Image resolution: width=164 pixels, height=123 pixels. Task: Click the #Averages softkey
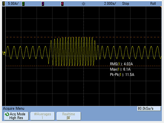(x=42, y=116)
